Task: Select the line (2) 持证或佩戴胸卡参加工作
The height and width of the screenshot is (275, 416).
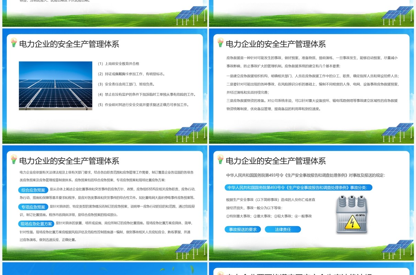Action: (131, 74)
